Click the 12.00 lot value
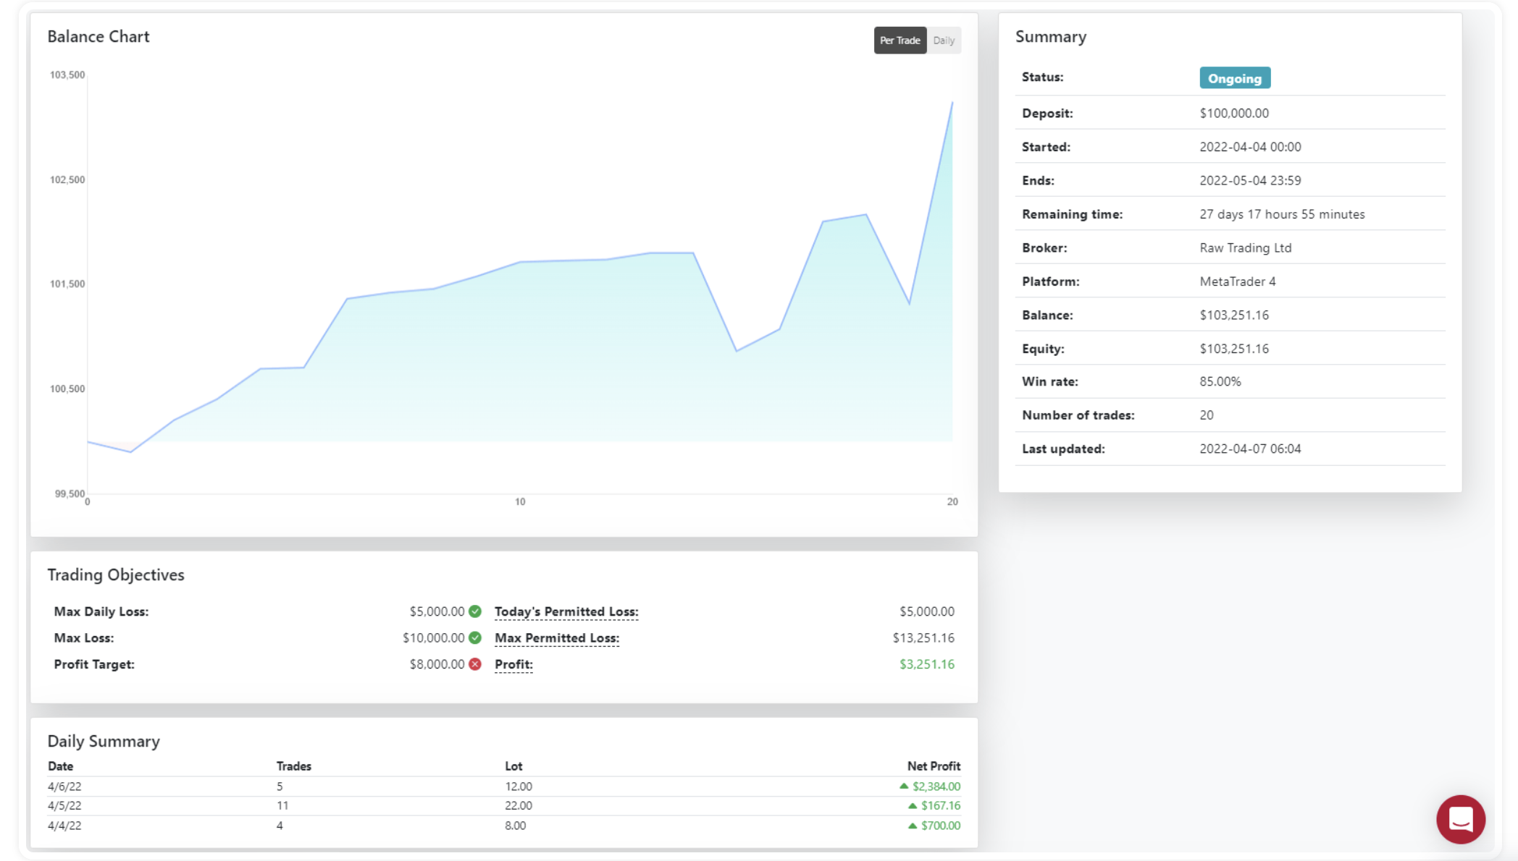 (519, 786)
